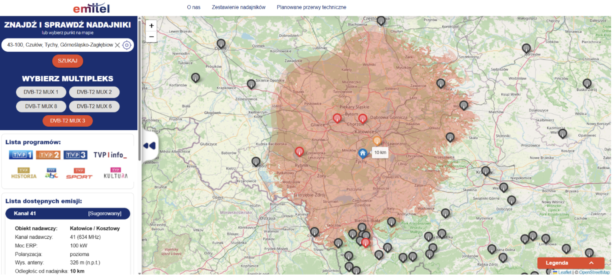
Task: Click the TVP ABC channel logo
Action: coord(51,173)
